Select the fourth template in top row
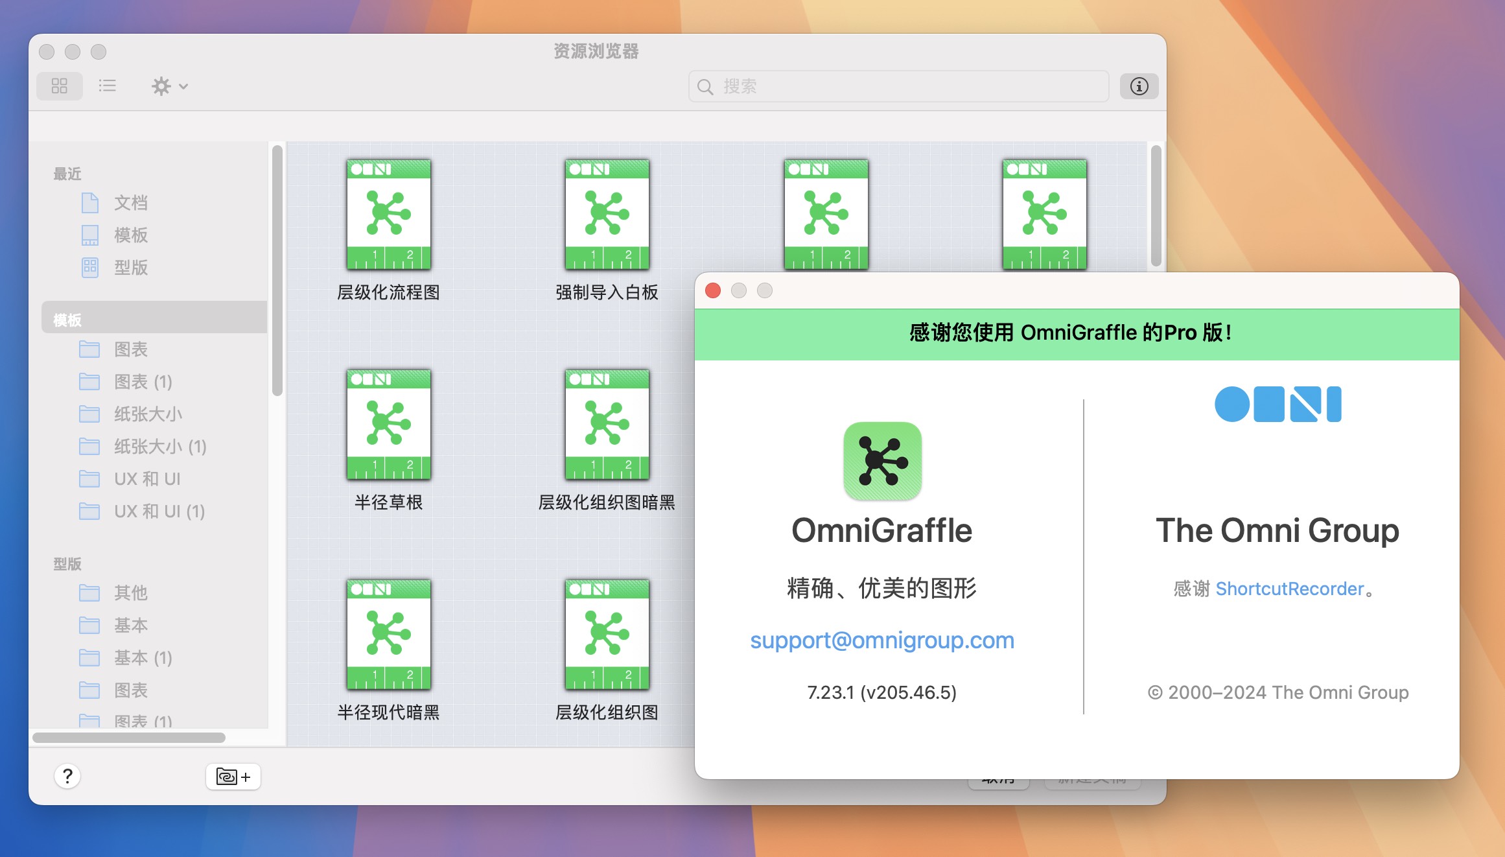Image resolution: width=1505 pixels, height=857 pixels. pyautogui.click(x=1045, y=215)
